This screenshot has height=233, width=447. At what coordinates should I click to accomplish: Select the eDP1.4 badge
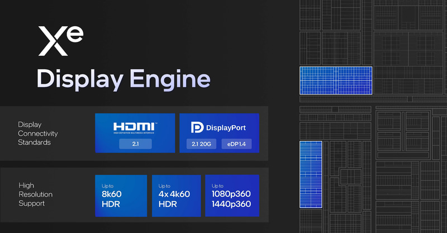pos(236,144)
